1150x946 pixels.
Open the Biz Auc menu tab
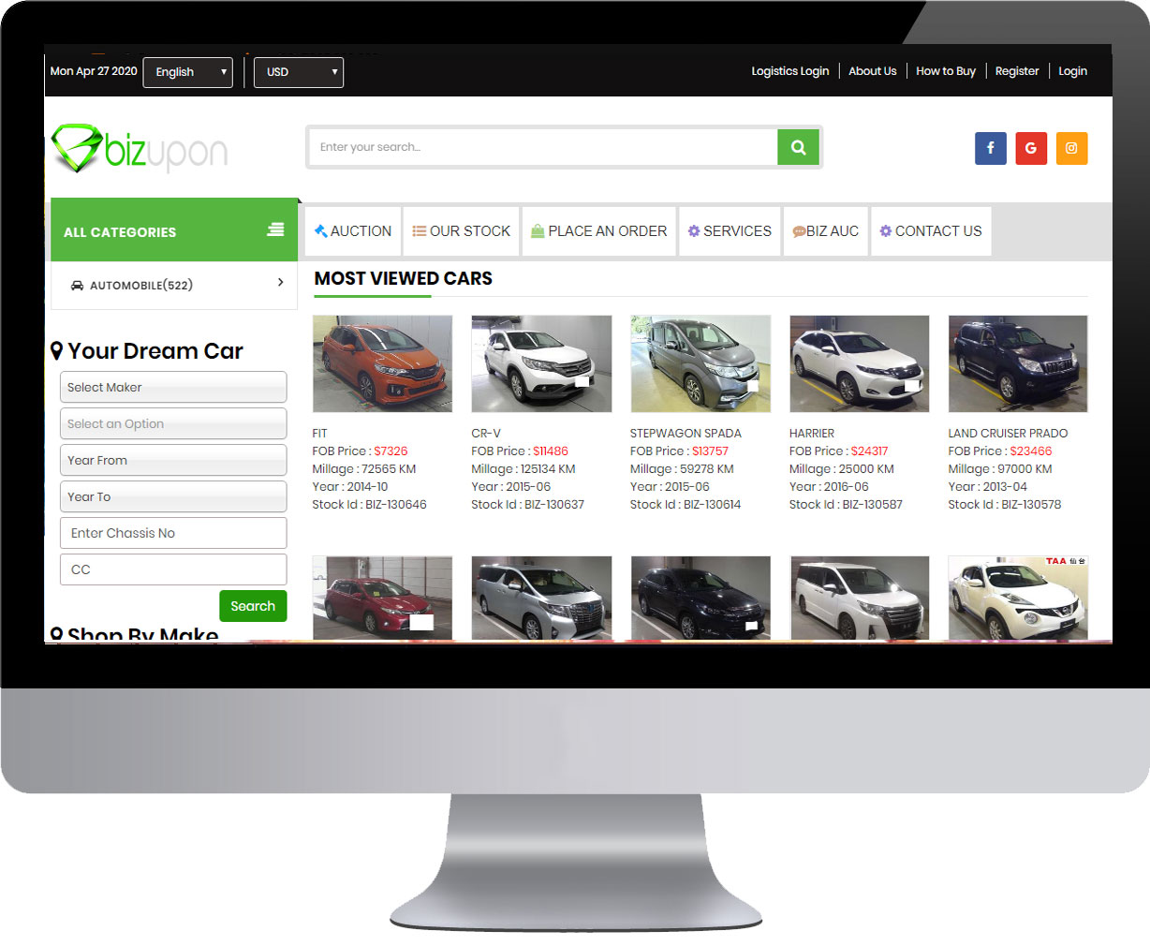coord(826,231)
